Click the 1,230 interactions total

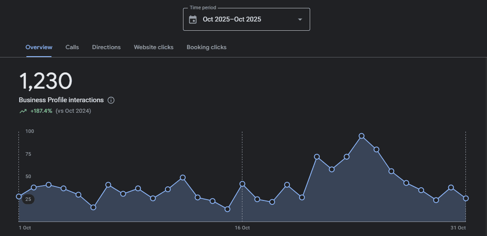click(x=46, y=82)
